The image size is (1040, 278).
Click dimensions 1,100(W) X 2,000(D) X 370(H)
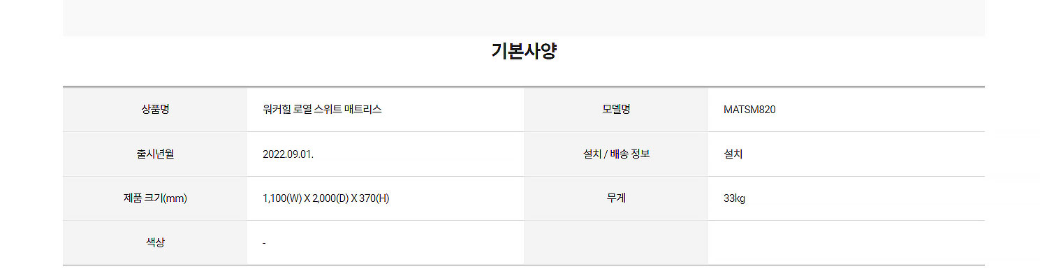[325, 198]
